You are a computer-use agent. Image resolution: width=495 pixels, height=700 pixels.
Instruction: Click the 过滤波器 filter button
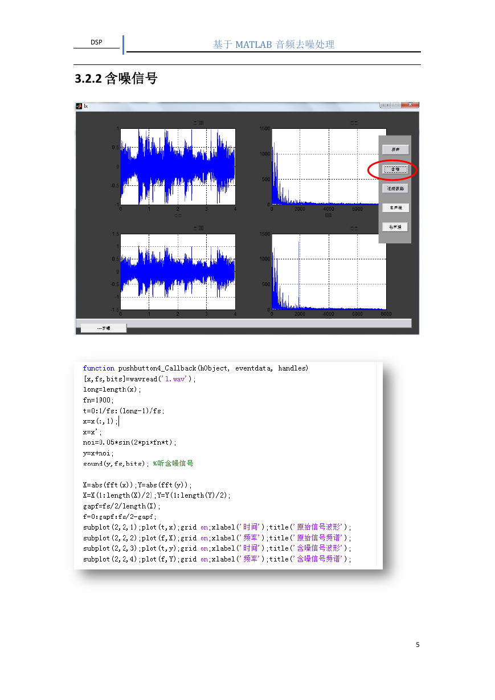pyautogui.click(x=395, y=188)
